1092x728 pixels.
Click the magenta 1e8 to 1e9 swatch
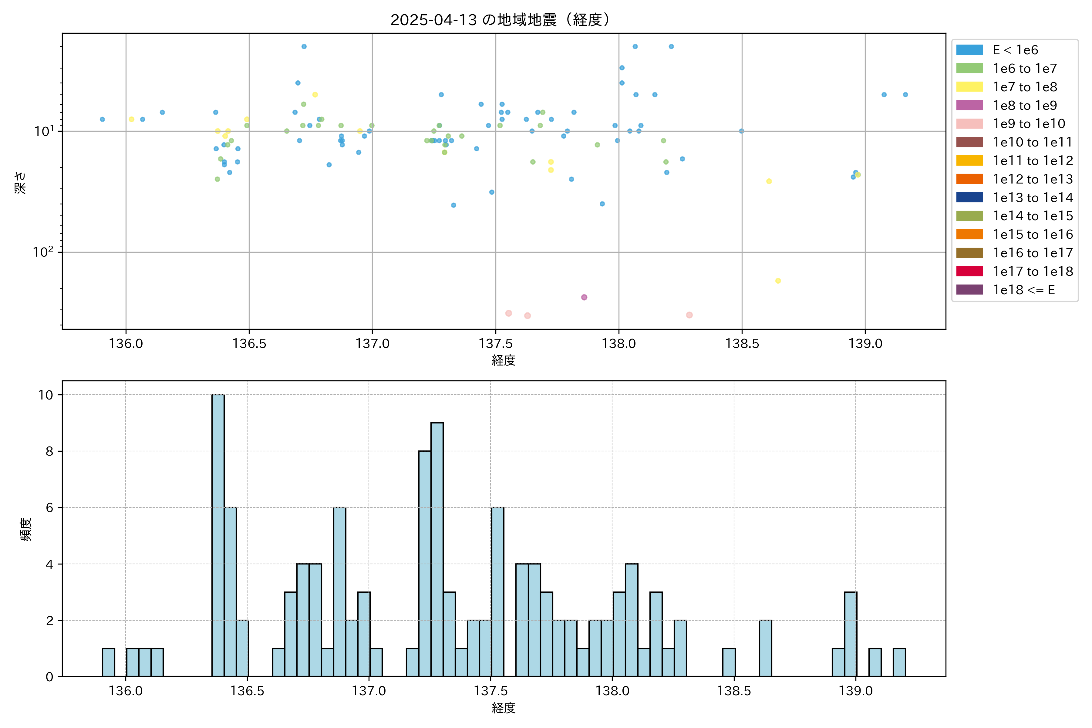click(x=969, y=105)
